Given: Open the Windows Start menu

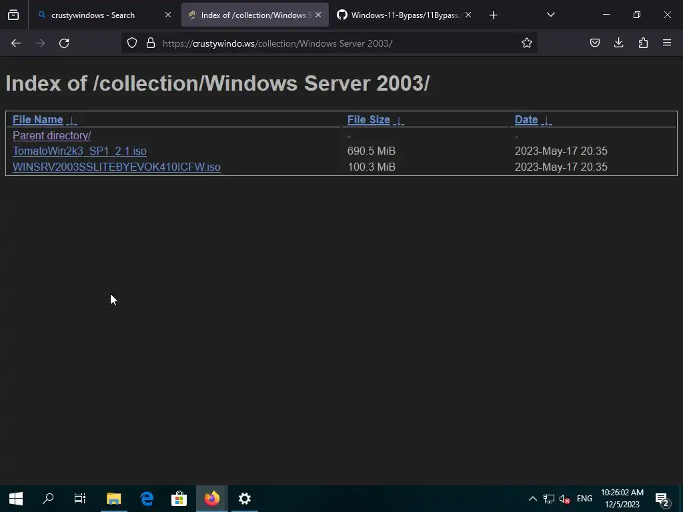Looking at the screenshot, I should pyautogui.click(x=16, y=499).
